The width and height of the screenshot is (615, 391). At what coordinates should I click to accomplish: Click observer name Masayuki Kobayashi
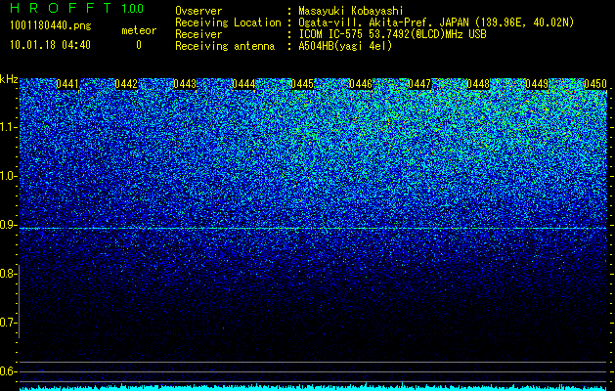(x=351, y=11)
